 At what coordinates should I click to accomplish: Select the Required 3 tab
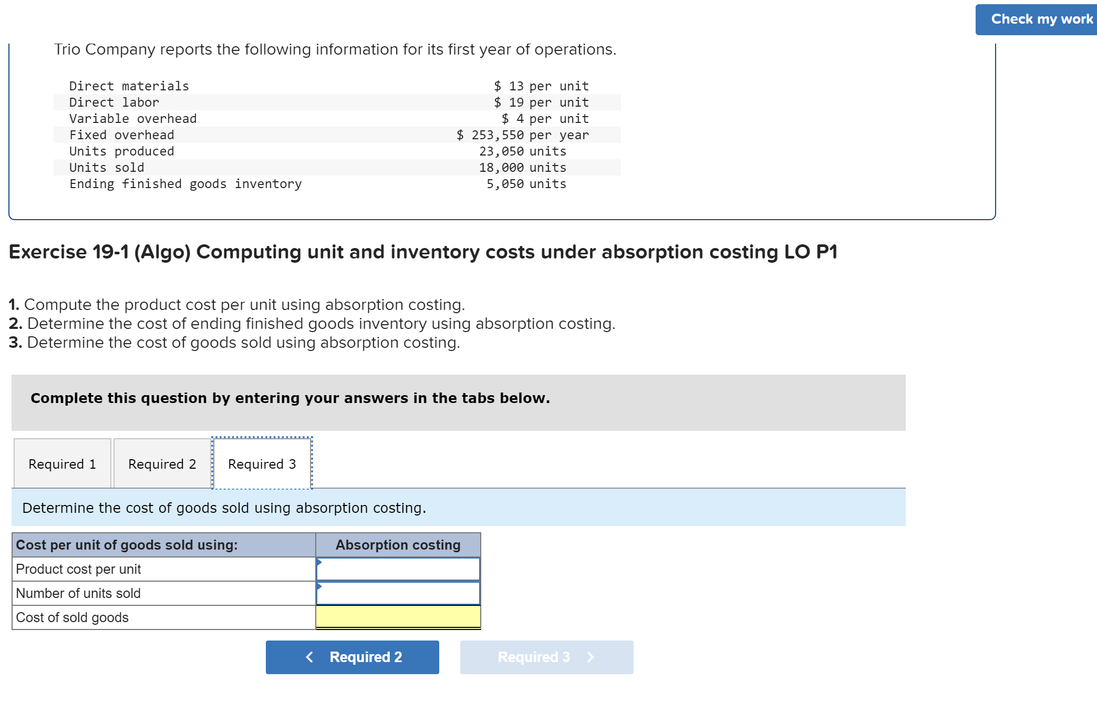tap(262, 464)
